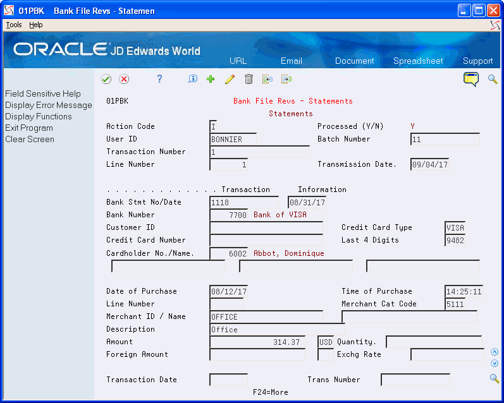504x403 pixels.
Task: Choose Clear Screen in the sidebar
Action: click(30, 140)
